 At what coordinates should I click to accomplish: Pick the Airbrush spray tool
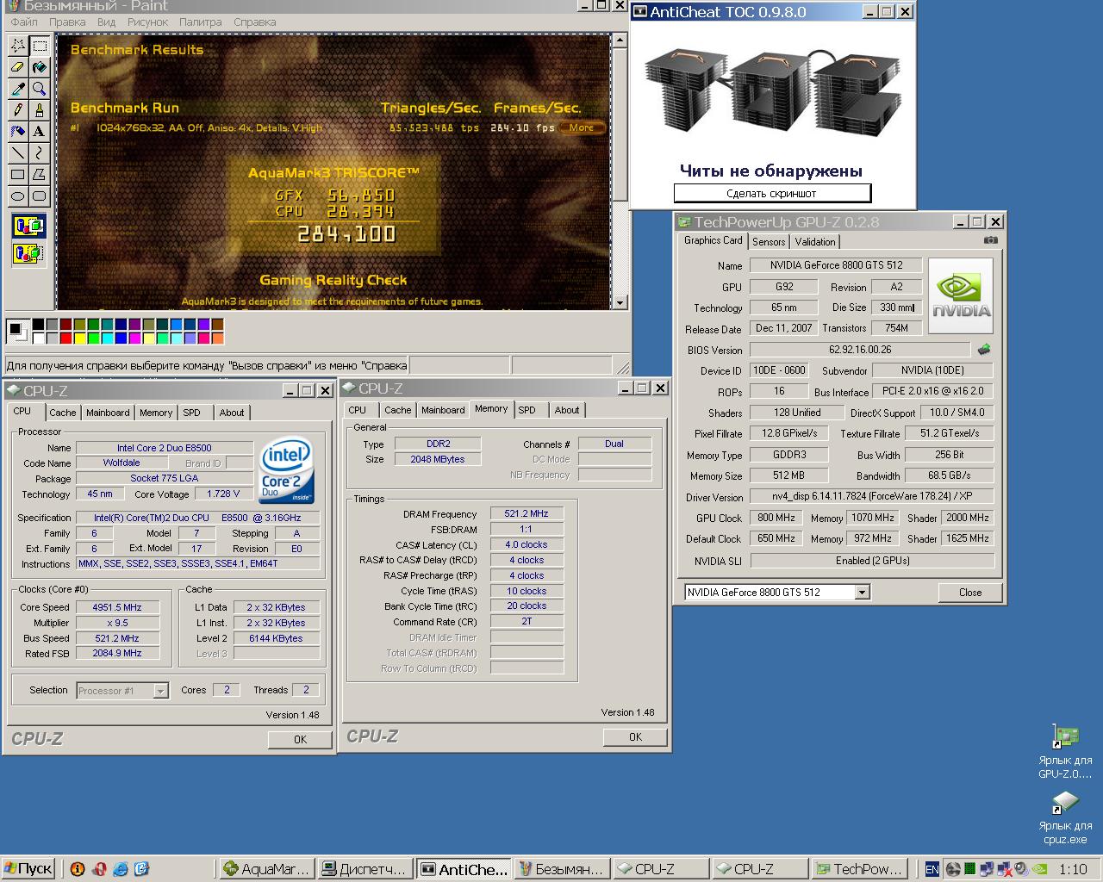point(17,132)
